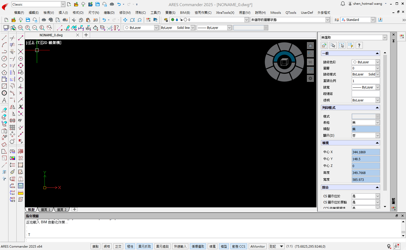Toggle the 快速輸入 quick input button

[x=180, y=246]
